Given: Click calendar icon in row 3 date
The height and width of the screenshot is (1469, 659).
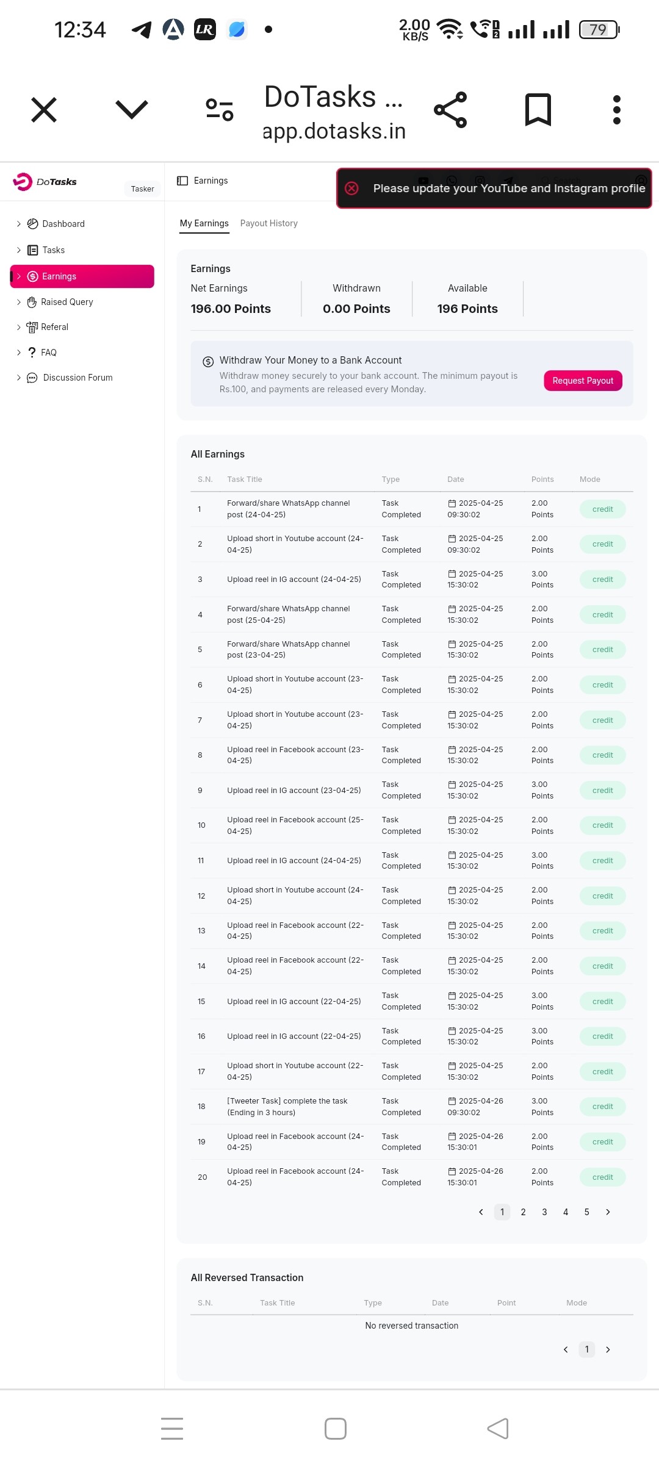Looking at the screenshot, I should pos(452,574).
